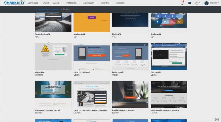
Task: Select the Clean 404 template thumbnail
Action: (53, 57)
